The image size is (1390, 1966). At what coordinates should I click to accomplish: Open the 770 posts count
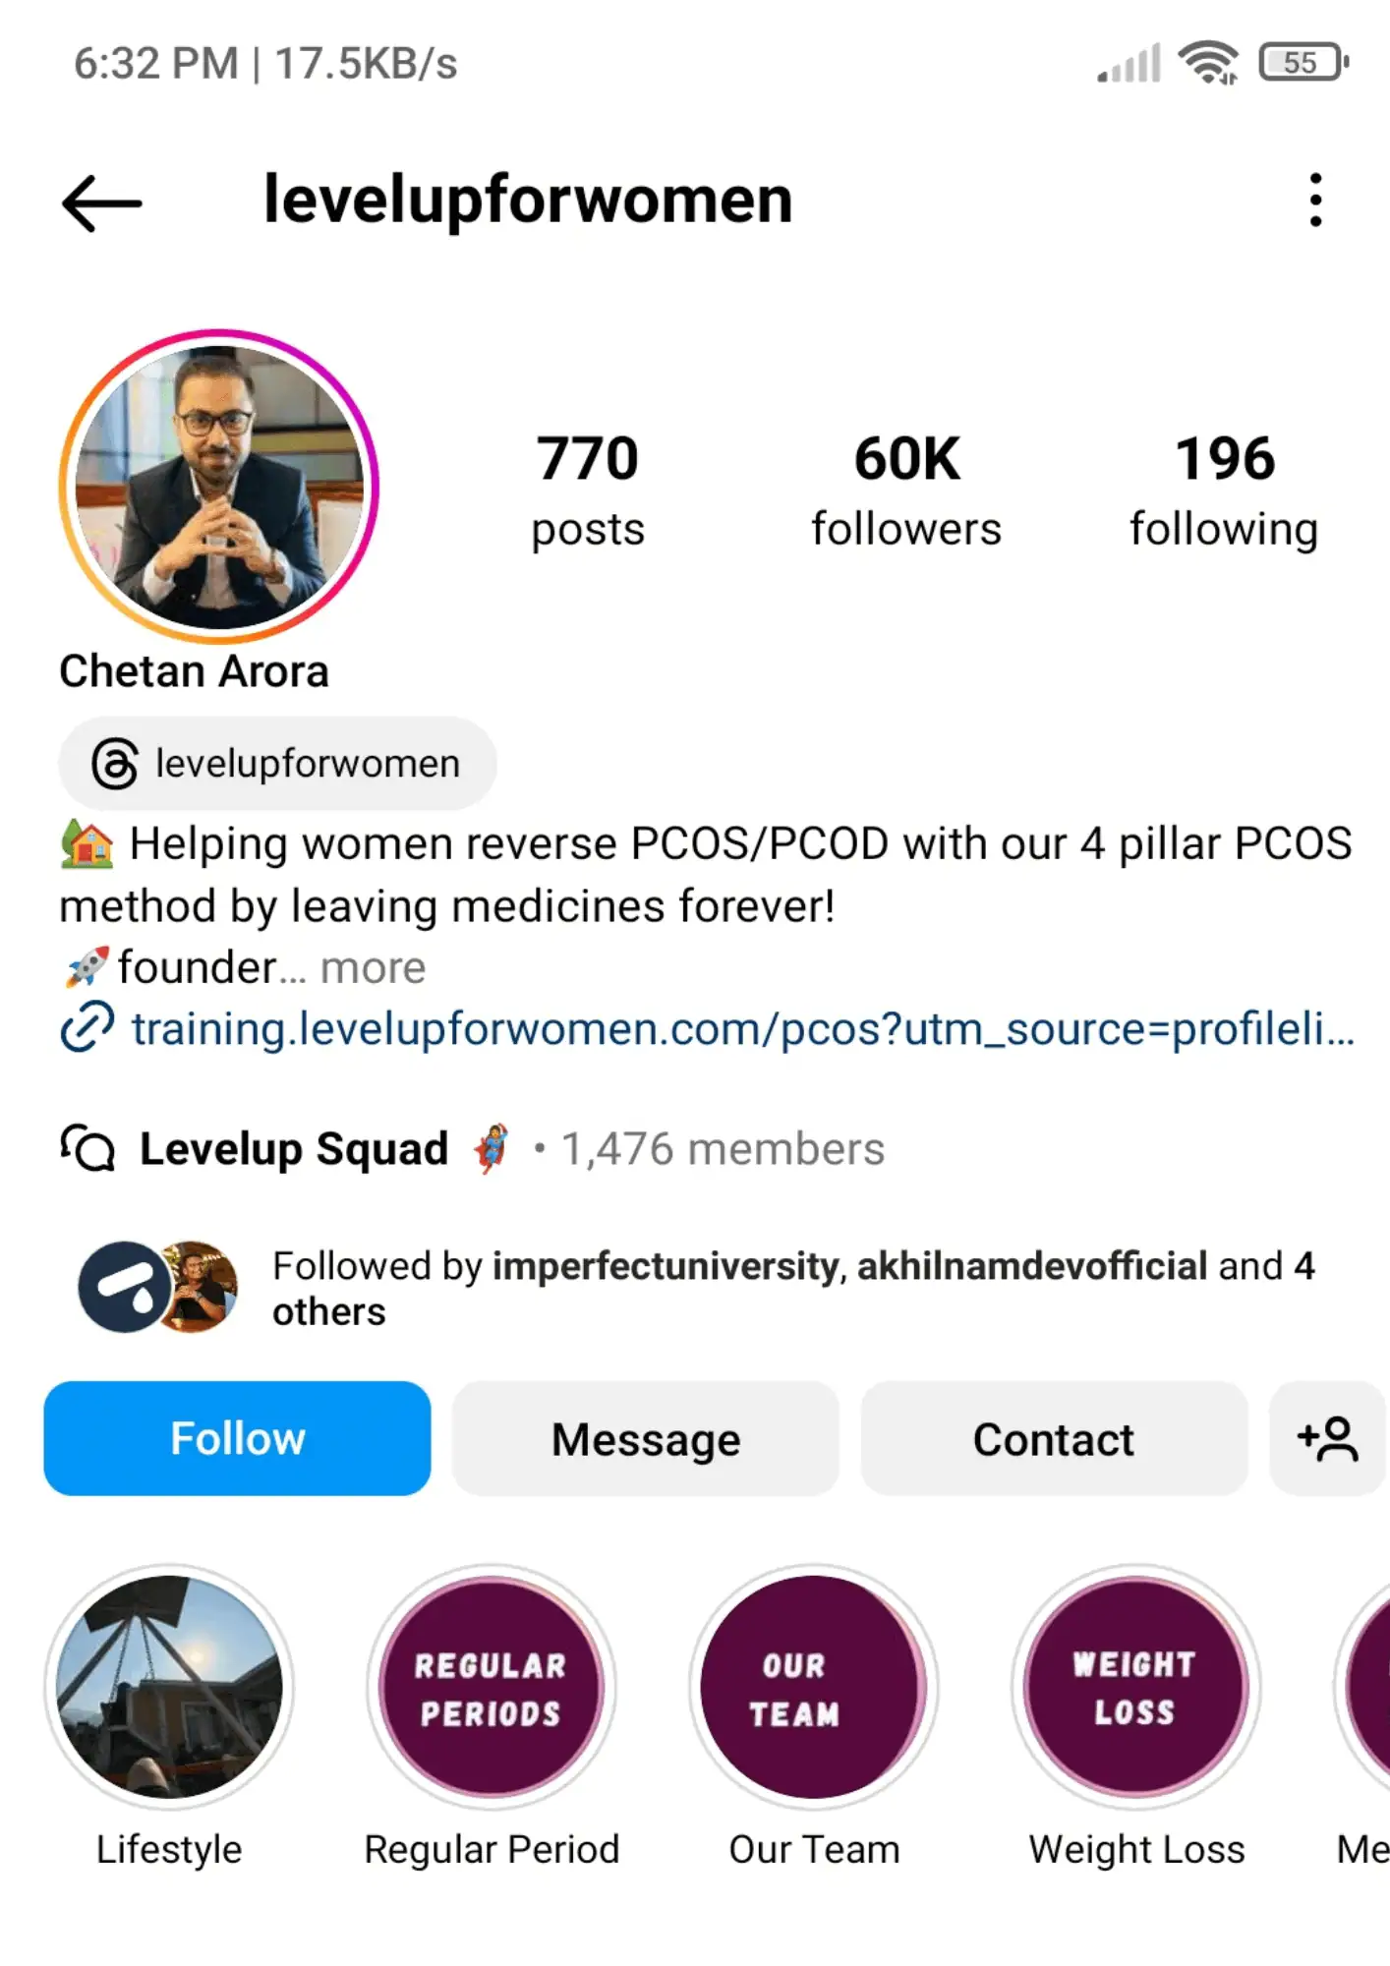click(x=588, y=490)
